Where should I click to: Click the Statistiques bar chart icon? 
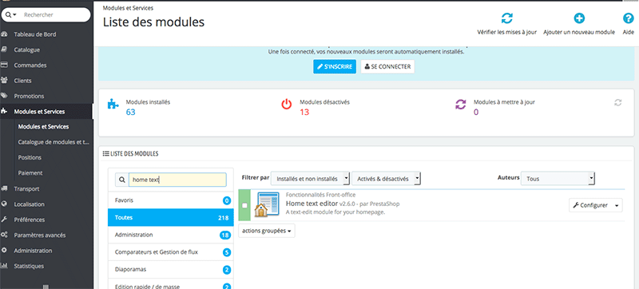[x=5, y=266]
